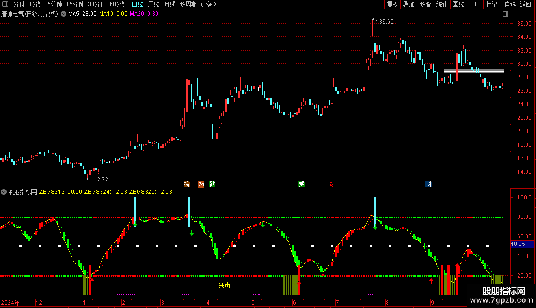Select the 1分钟 period tab
Screen dimensions: 536x308
36,4
